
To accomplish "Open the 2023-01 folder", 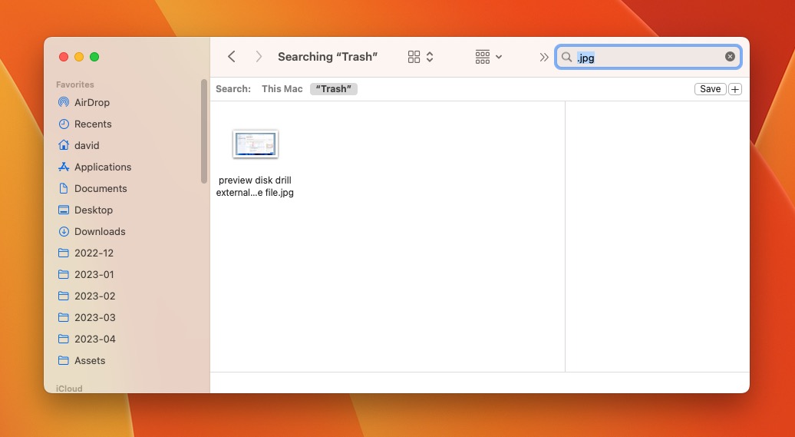I will click(94, 275).
